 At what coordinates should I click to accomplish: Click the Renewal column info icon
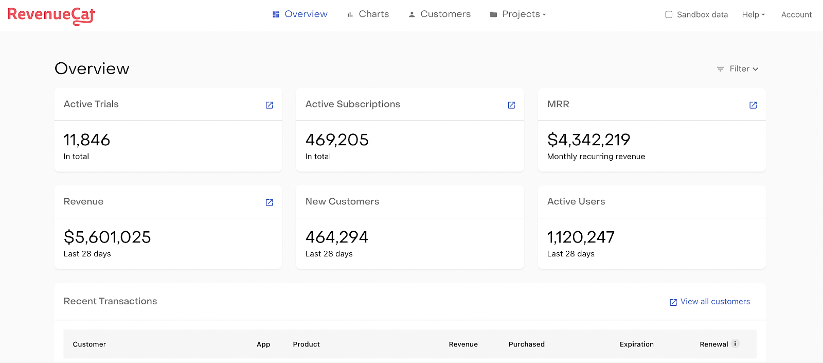pos(735,343)
